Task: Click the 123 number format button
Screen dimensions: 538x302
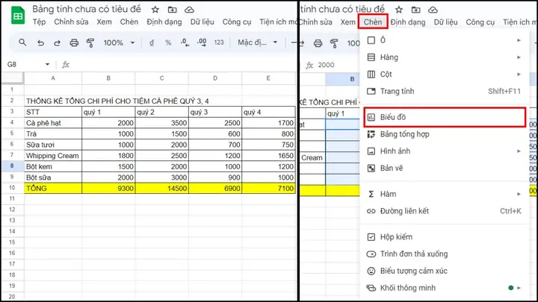Action: pyautogui.click(x=219, y=43)
